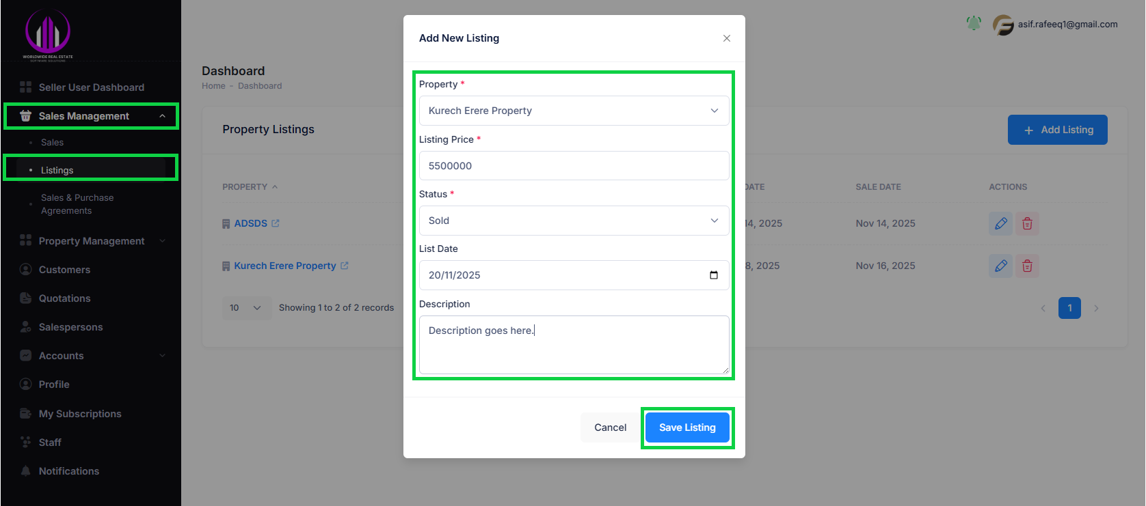Click the Quotations sidebar icon
The width and height of the screenshot is (1146, 506).
25,298
